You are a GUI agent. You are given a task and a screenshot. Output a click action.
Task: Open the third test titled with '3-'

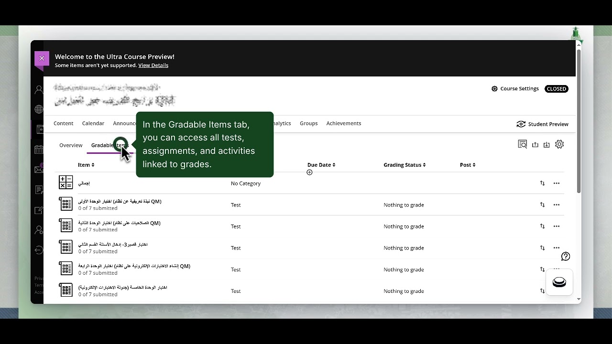113,245
